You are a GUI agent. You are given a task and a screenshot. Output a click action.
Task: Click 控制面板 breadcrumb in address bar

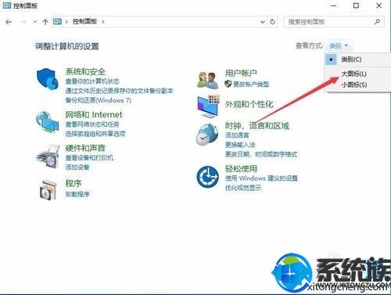(x=85, y=22)
